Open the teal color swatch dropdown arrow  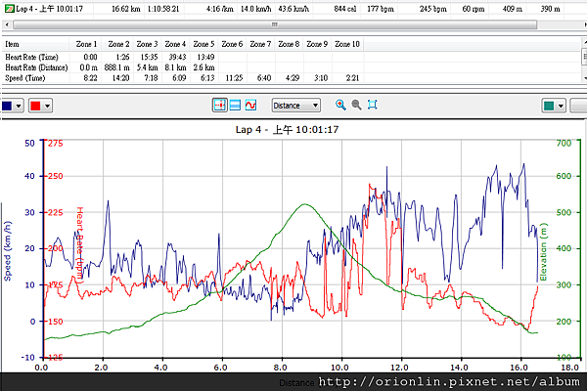click(561, 106)
